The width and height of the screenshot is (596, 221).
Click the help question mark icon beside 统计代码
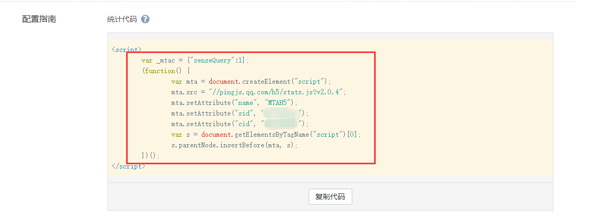145,19
